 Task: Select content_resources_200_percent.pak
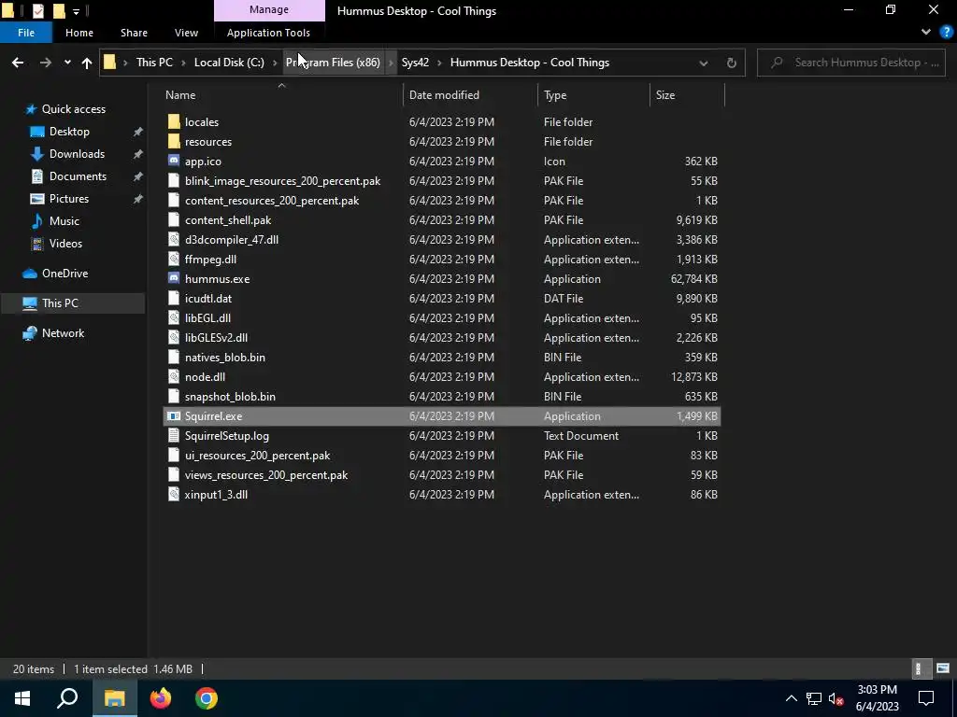coord(272,201)
